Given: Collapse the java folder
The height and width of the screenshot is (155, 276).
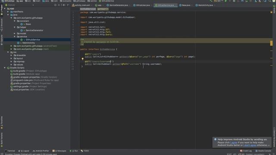Looking at the screenshot, I should coord(8,15).
